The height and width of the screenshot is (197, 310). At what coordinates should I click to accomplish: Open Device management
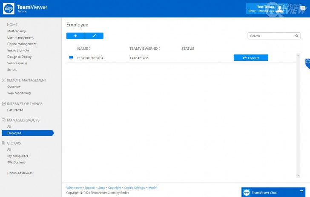click(22, 44)
